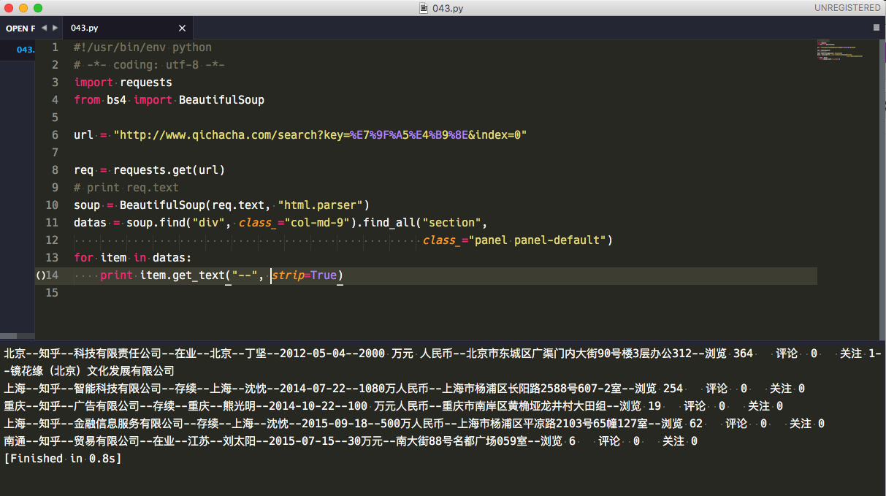Viewport: 886px width, 496px height.
Task: Click the previous-file arrow in OPEN FILES header
Action: [x=42, y=28]
